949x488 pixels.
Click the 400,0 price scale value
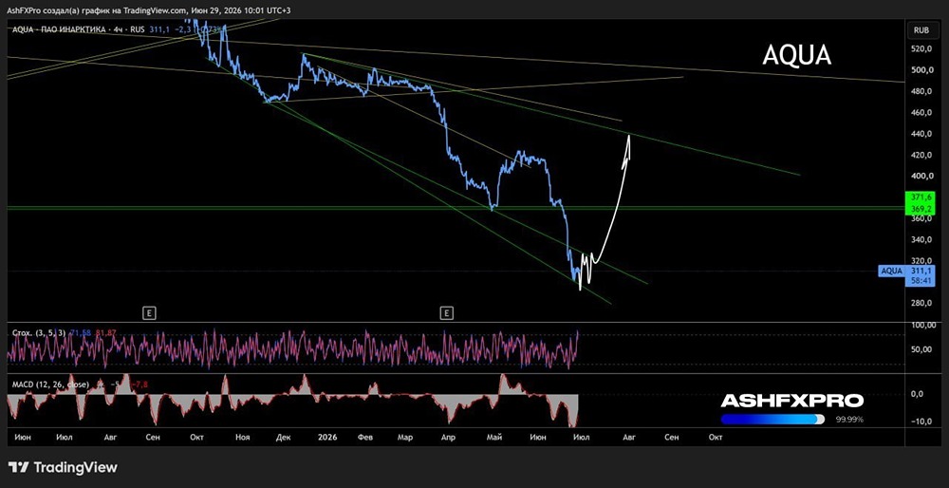pos(923,177)
